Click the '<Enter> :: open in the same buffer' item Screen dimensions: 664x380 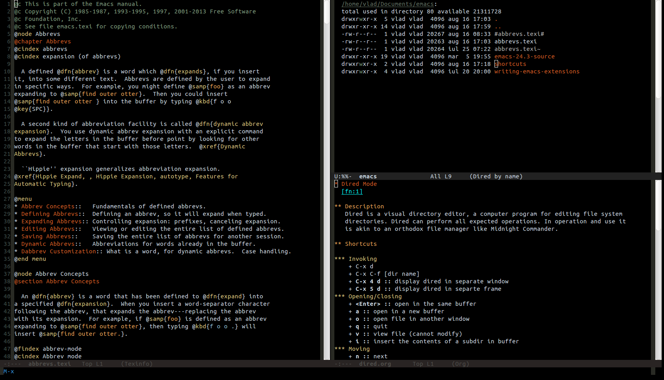point(412,304)
